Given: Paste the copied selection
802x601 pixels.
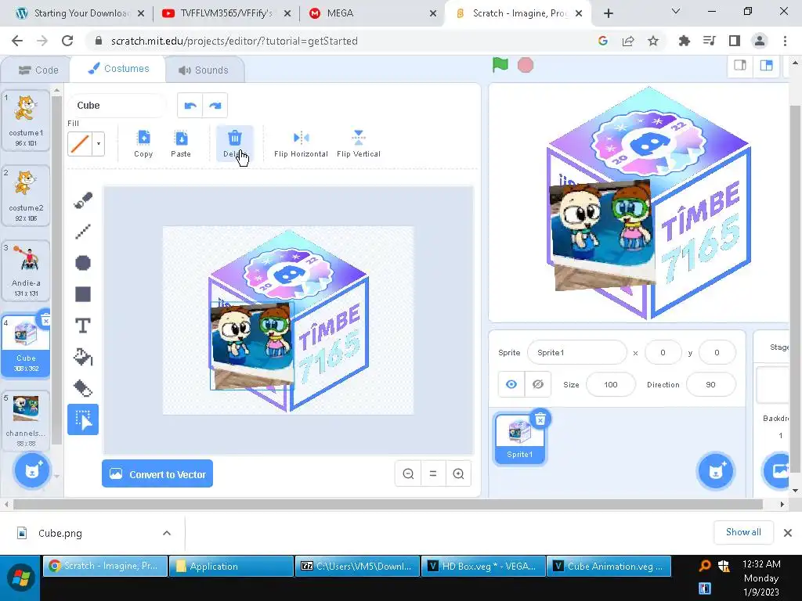Looking at the screenshot, I should [181, 144].
